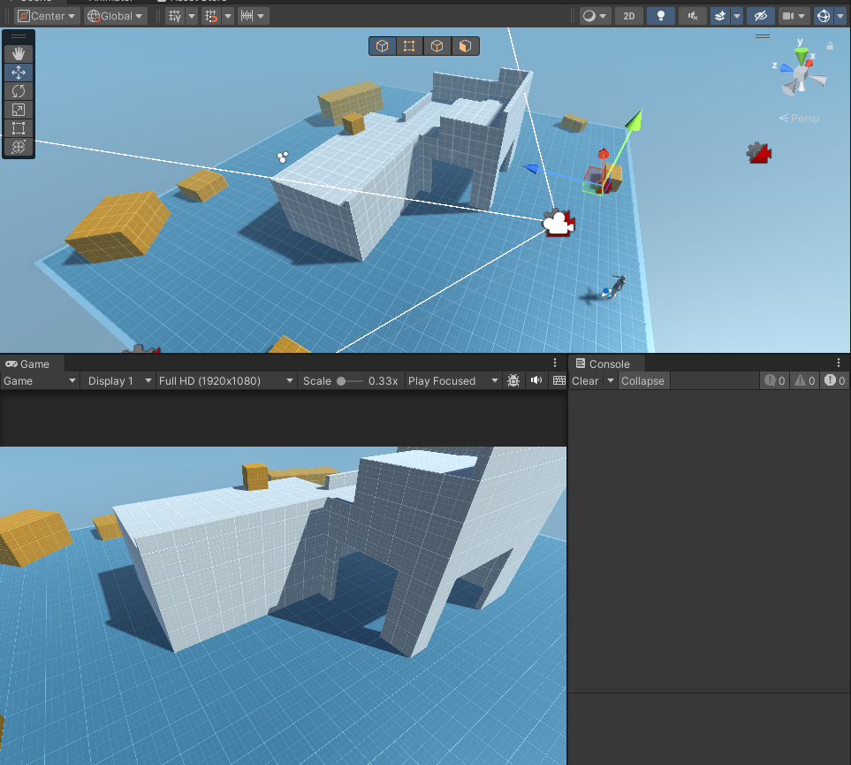Viewport: 851px width, 765px height.
Task: Open the draw mode shading dropdown
Action: tap(595, 16)
